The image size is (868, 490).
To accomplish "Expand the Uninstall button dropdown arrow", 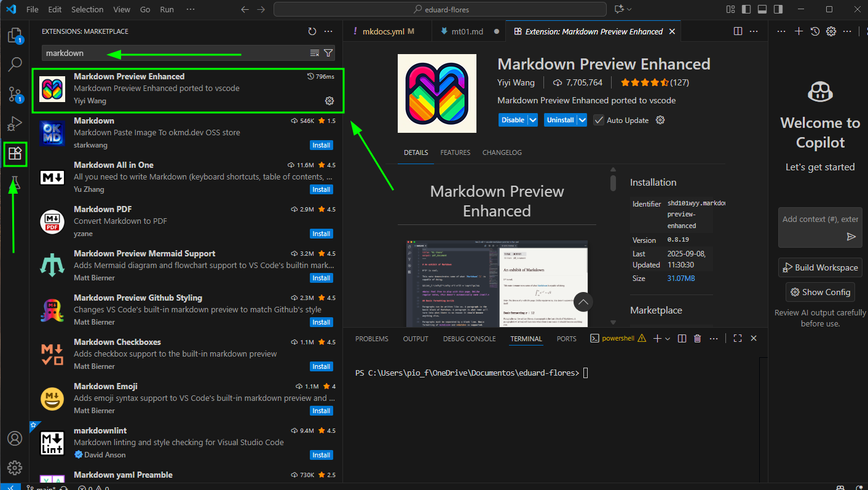I will tap(582, 120).
